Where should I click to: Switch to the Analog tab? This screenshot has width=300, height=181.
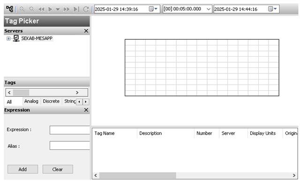pyautogui.click(x=31, y=101)
